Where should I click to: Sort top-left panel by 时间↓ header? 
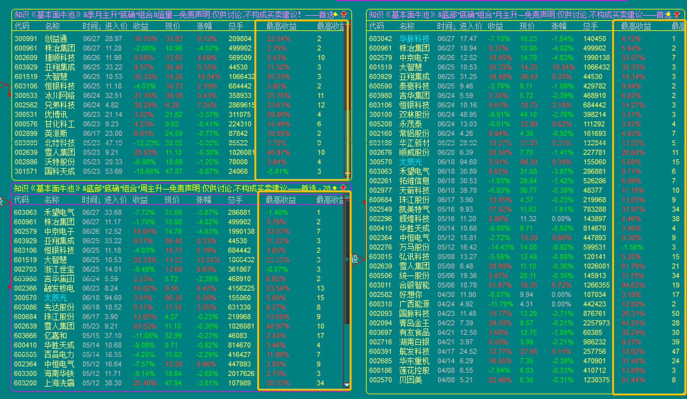tap(92, 26)
